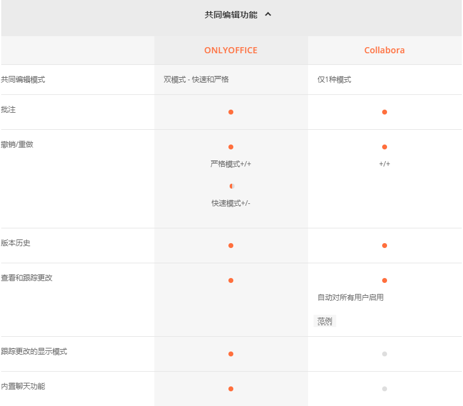Click Collabora orange dot in 版本历史 row
The height and width of the screenshot is (406, 463).
pos(385,246)
